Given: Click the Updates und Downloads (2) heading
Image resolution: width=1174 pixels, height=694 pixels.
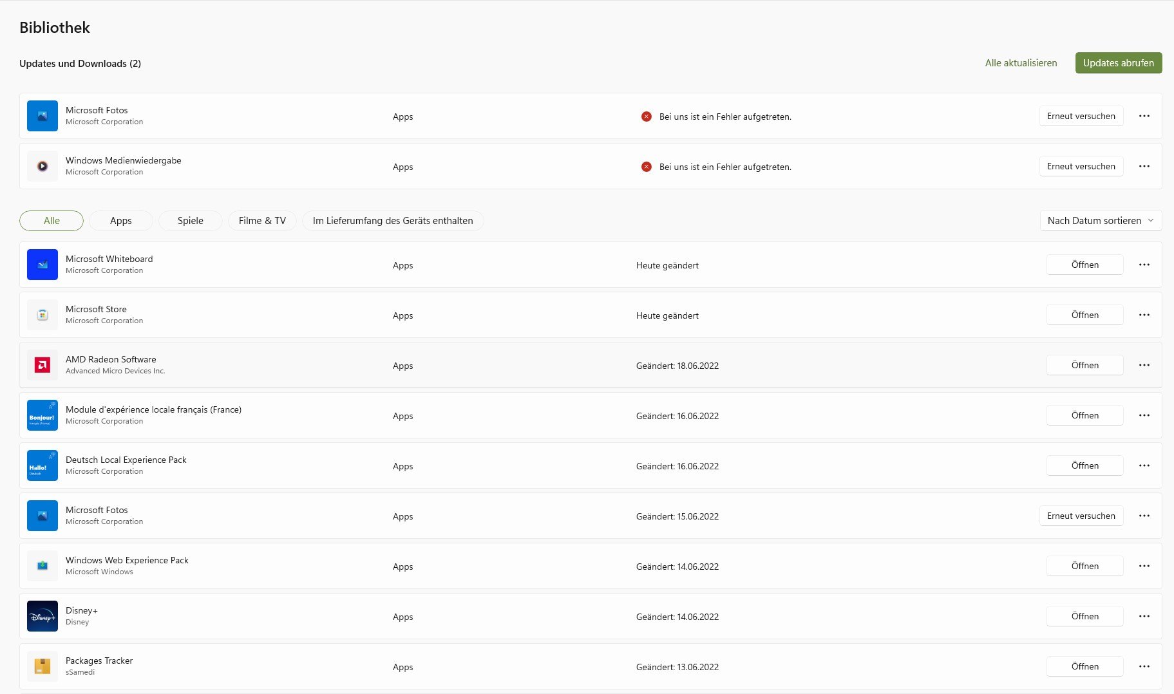Looking at the screenshot, I should coord(80,63).
